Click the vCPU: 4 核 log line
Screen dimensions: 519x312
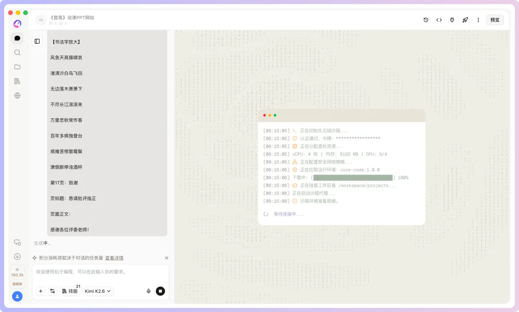[325, 154]
